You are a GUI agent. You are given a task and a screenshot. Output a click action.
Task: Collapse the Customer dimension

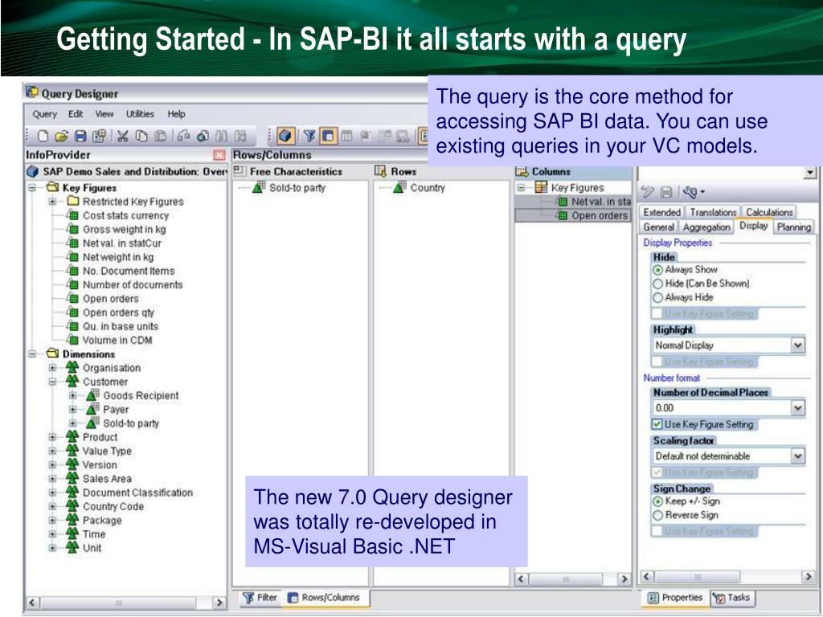[x=52, y=382]
